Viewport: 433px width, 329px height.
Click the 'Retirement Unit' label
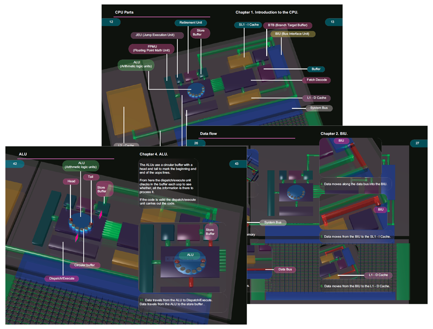pyautogui.click(x=191, y=22)
